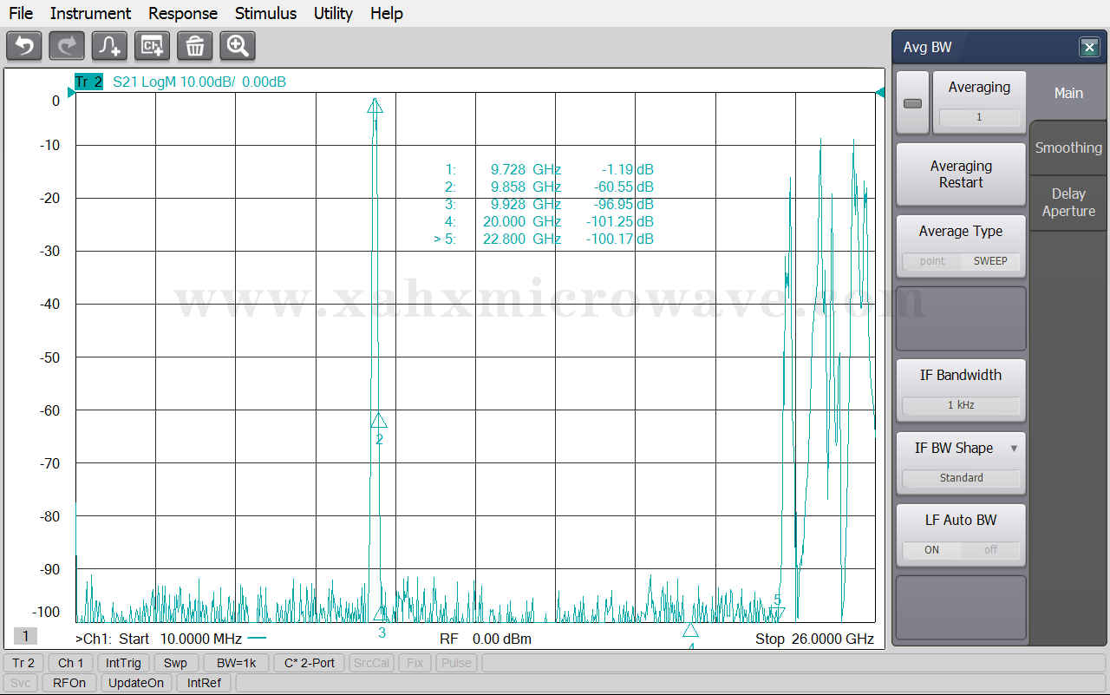Click the Add Trace icon
Screen dimensions: 1110x695
click(x=109, y=46)
